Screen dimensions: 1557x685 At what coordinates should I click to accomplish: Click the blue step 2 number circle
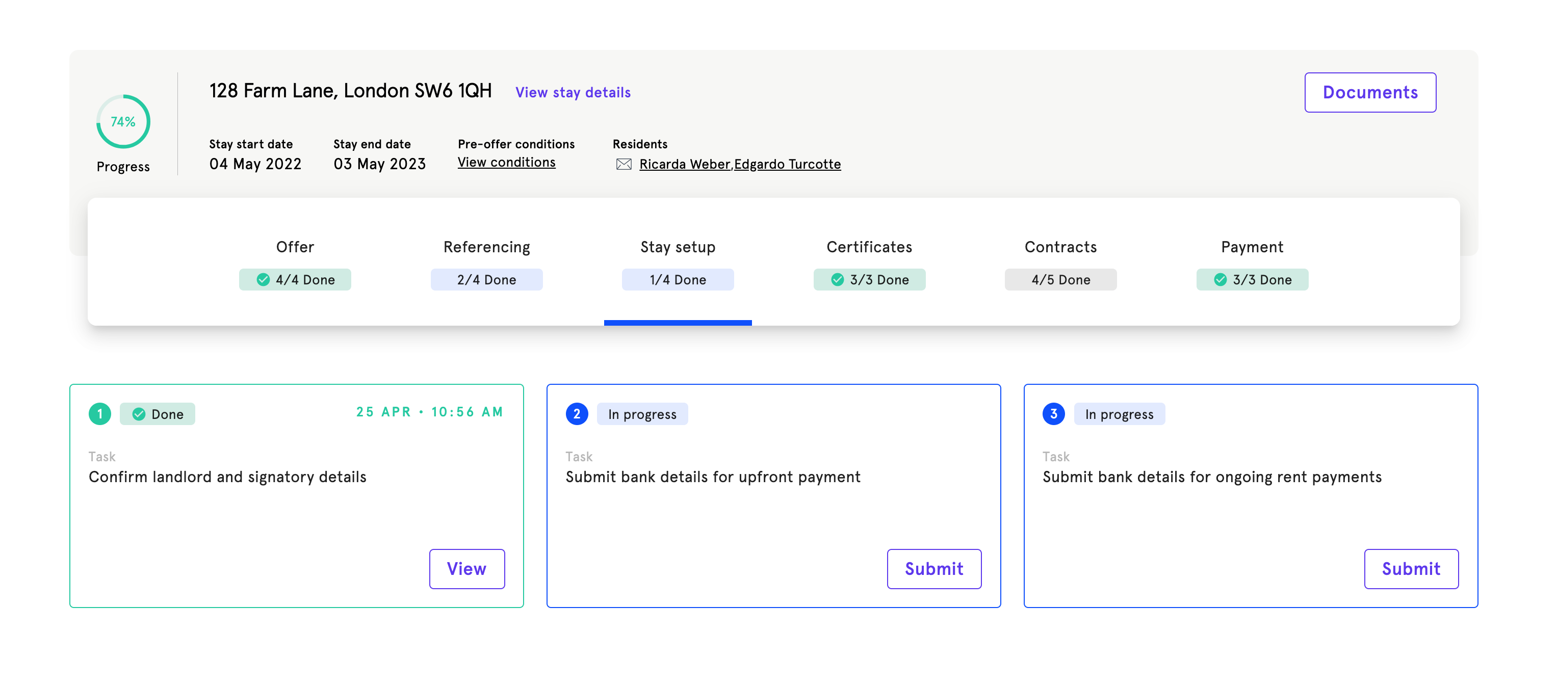point(577,414)
